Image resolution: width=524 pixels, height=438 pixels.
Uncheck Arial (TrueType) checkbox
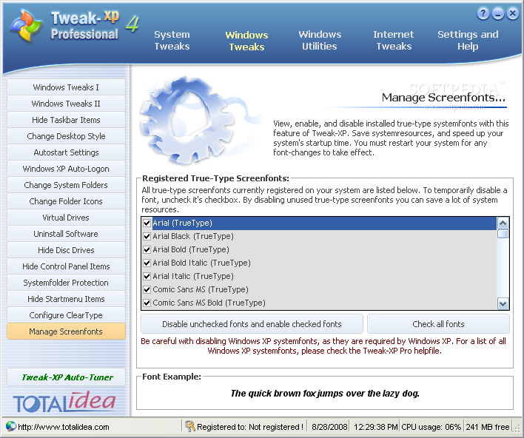[x=147, y=223]
